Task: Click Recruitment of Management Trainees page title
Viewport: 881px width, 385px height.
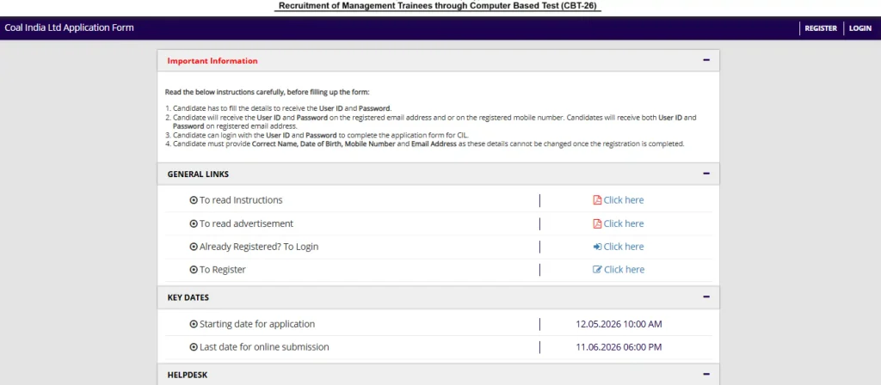Action: [438, 6]
